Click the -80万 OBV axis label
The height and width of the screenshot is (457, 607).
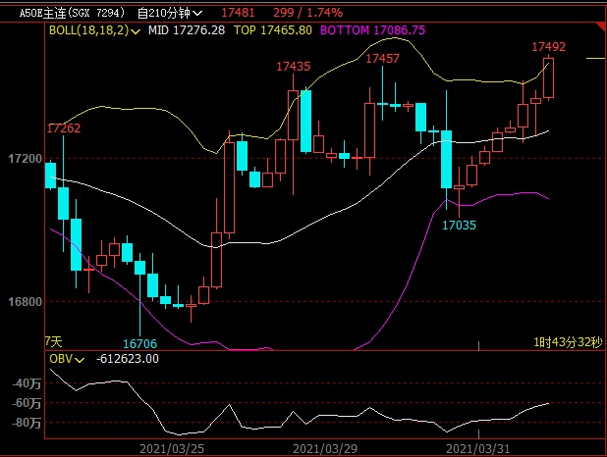click(27, 423)
